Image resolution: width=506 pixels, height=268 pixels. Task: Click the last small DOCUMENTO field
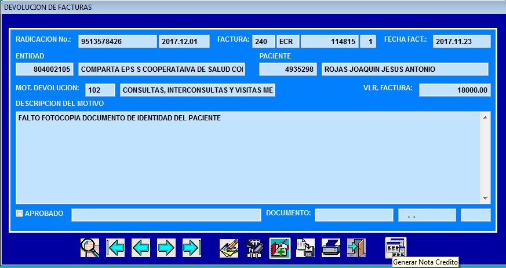(476, 215)
